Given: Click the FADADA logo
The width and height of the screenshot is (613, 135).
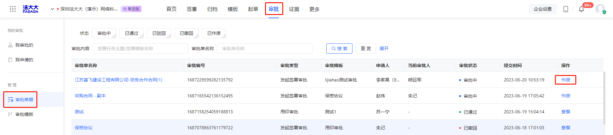Looking at the screenshot, I should point(31,9).
